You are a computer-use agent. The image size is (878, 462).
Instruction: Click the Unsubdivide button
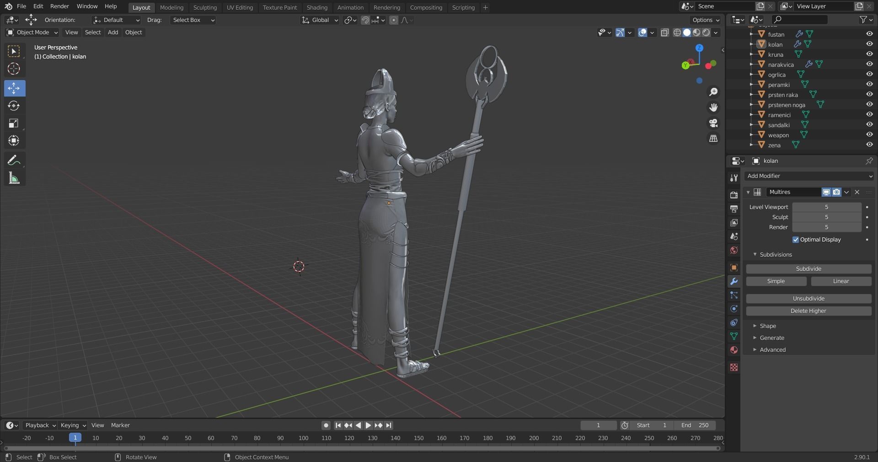(808, 299)
